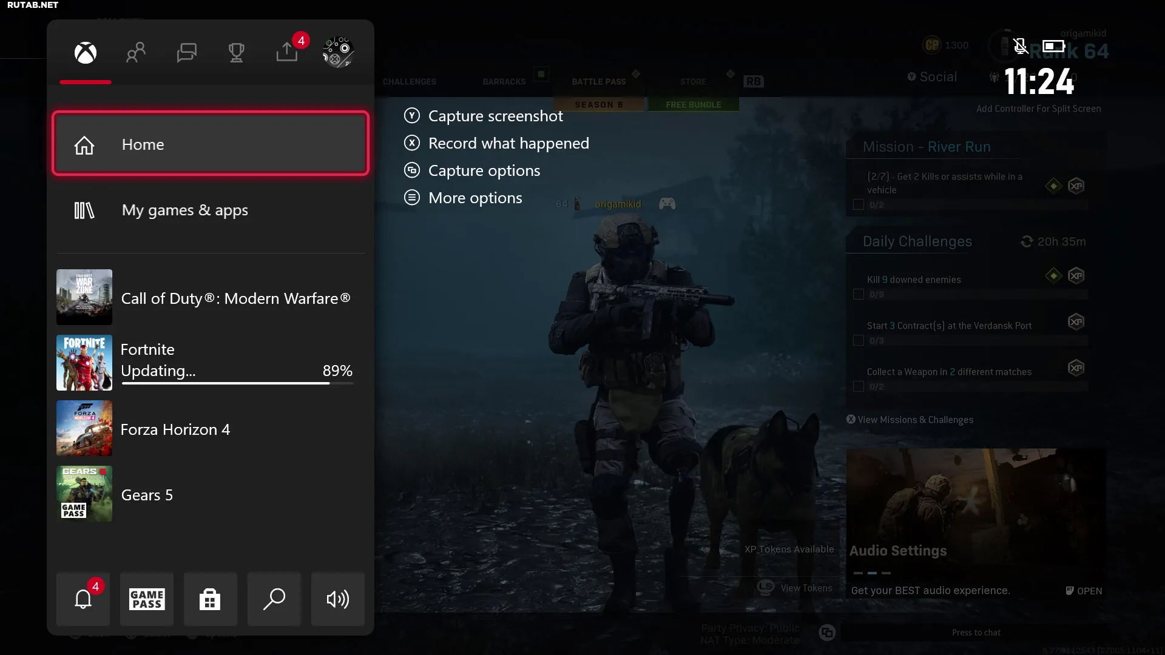Select the Home menu item
The height and width of the screenshot is (655, 1165).
click(211, 144)
